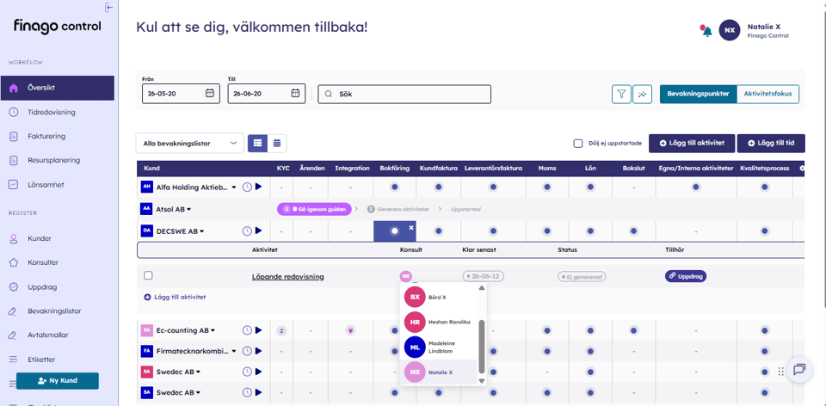Select Madeleine Lindblom in consultant list
826x406 pixels.
point(438,347)
